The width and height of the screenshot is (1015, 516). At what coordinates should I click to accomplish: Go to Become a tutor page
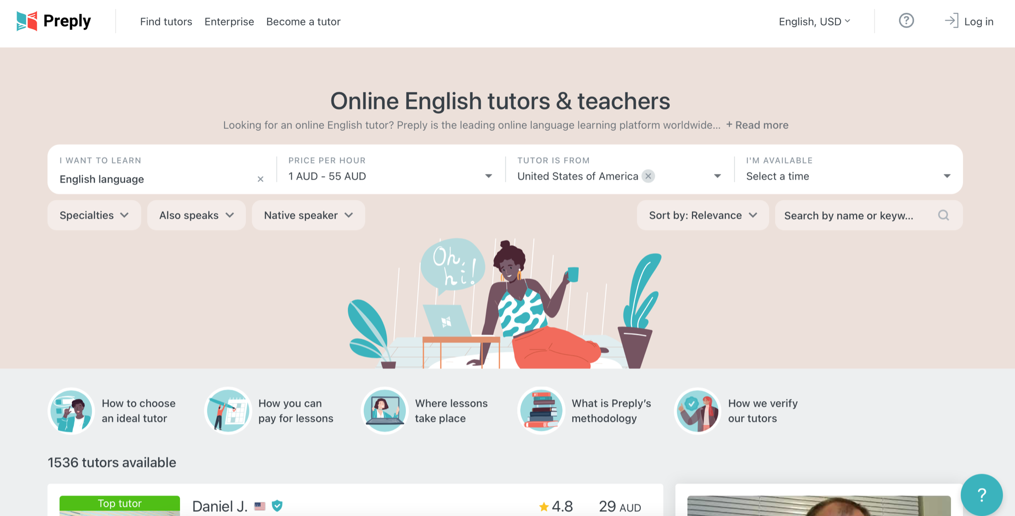[303, 22]
